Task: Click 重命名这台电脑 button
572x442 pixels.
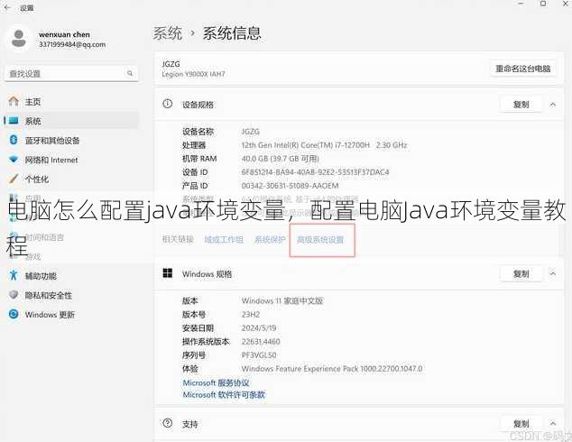Action: coord(522,69)
